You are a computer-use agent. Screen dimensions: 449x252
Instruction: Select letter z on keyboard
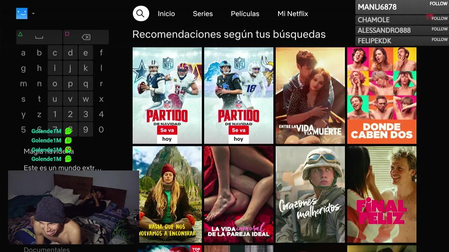[x=39, y=114]
